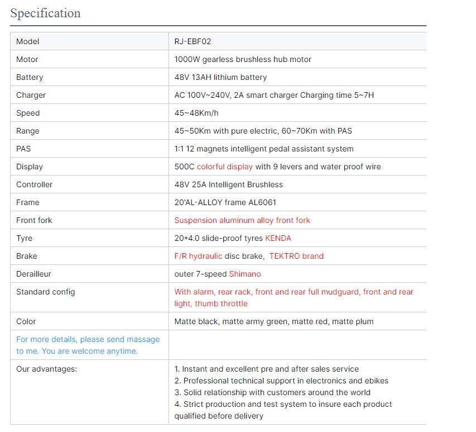
Task: Click the red KENDA brand text
Action: point(278,238)
